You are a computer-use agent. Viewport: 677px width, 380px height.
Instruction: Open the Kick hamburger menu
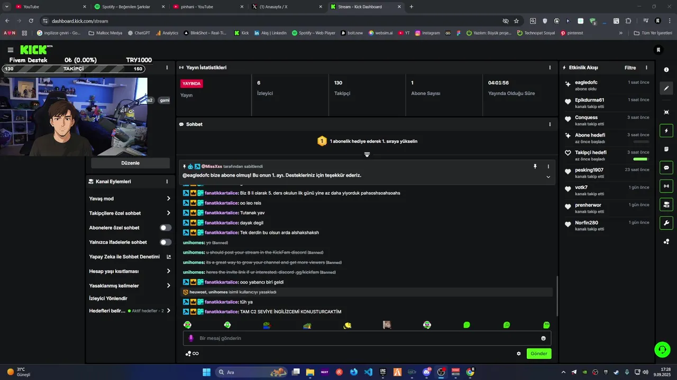point(11,50)
